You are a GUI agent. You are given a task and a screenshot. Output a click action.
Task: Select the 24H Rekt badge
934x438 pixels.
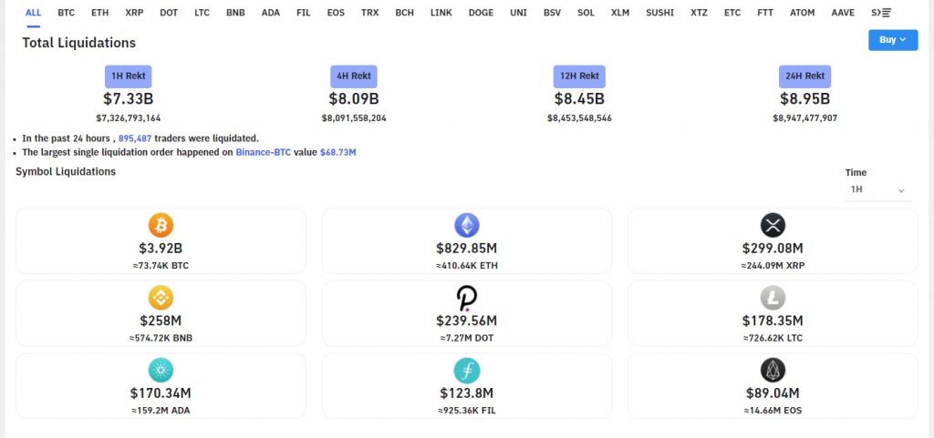click(804, 76)
